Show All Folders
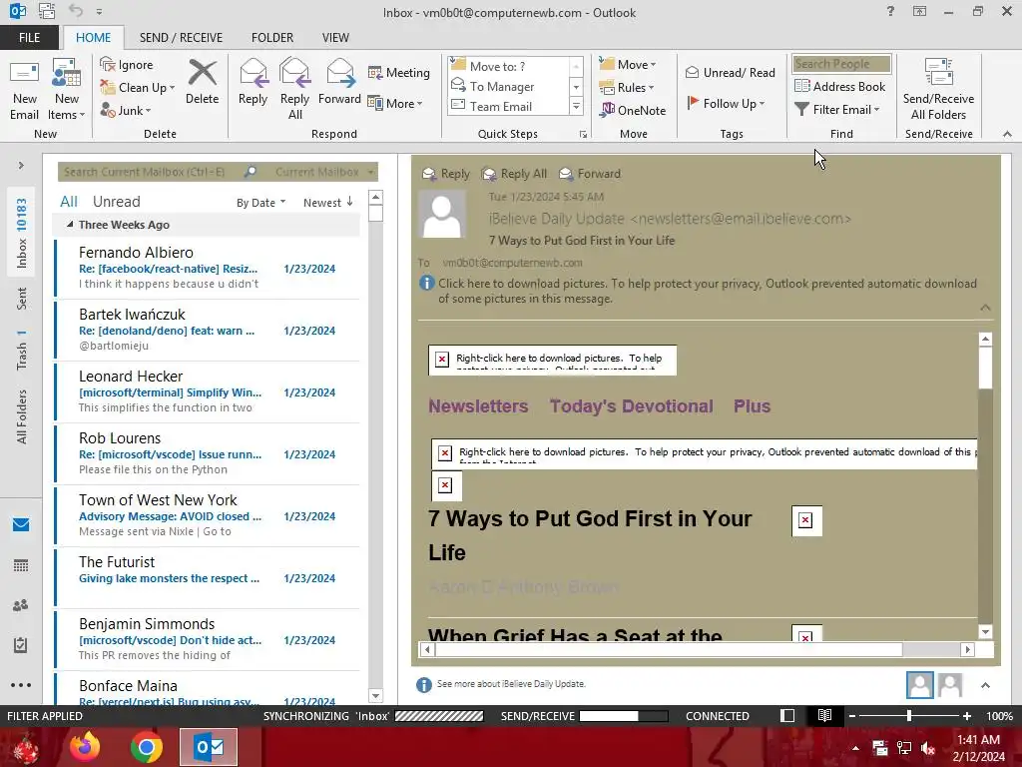Image resolution: width=1022 pixels, height=767 pixels. 22,416
